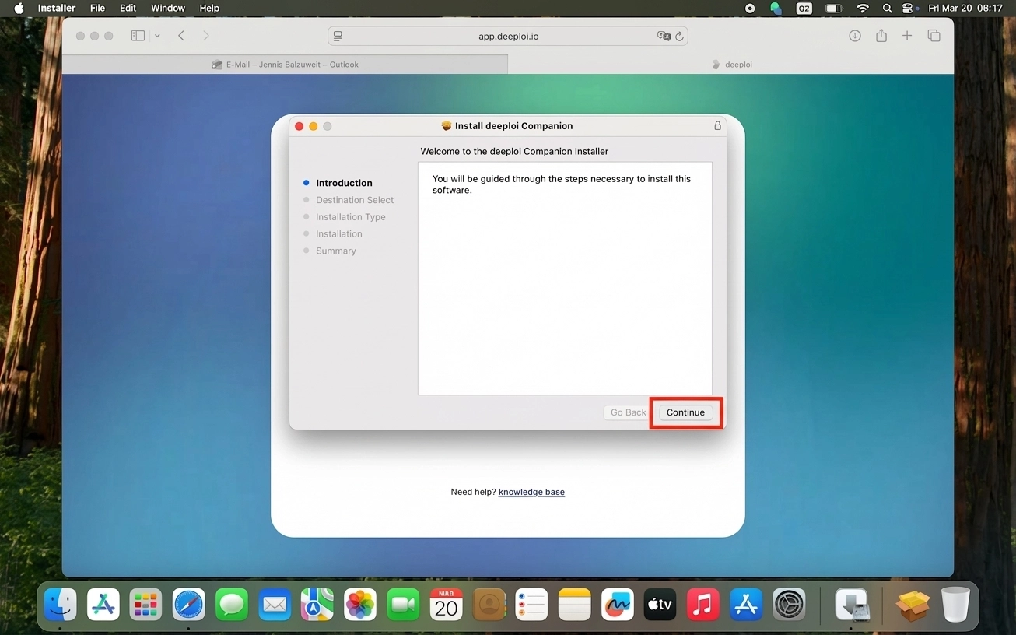Open the knowledge base link
Image resolution: width=1016 pixels, height=635 pixels.
pyautogui.click(x=531, y=492)
